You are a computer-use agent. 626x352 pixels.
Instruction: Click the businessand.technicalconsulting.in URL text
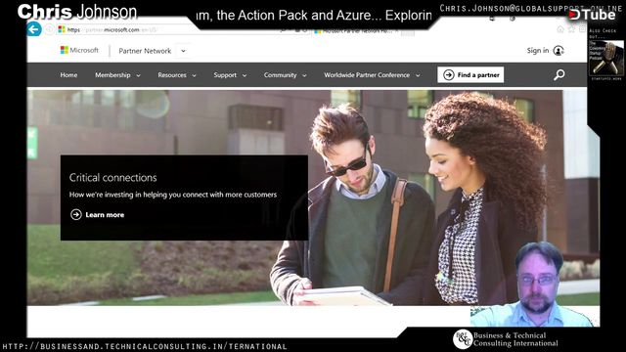pos(145,346)
